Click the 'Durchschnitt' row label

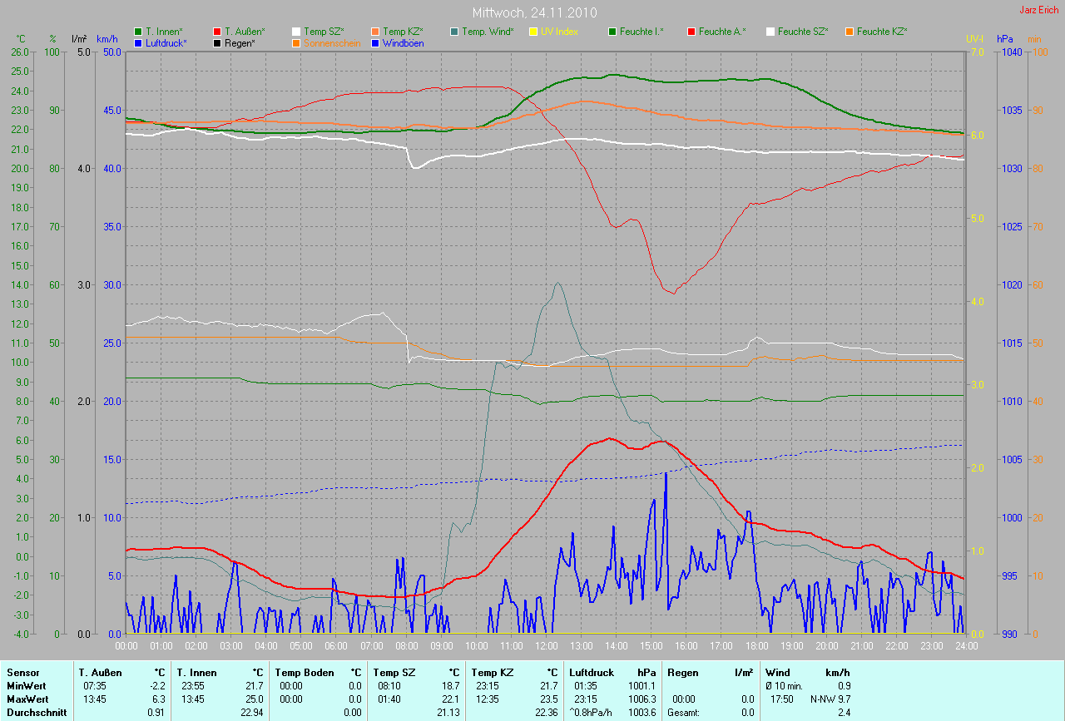37,713
